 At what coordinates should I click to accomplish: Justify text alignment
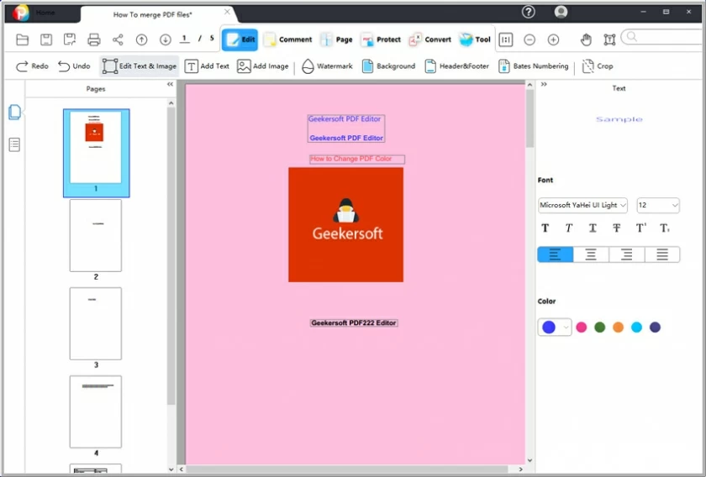[662, 254]
